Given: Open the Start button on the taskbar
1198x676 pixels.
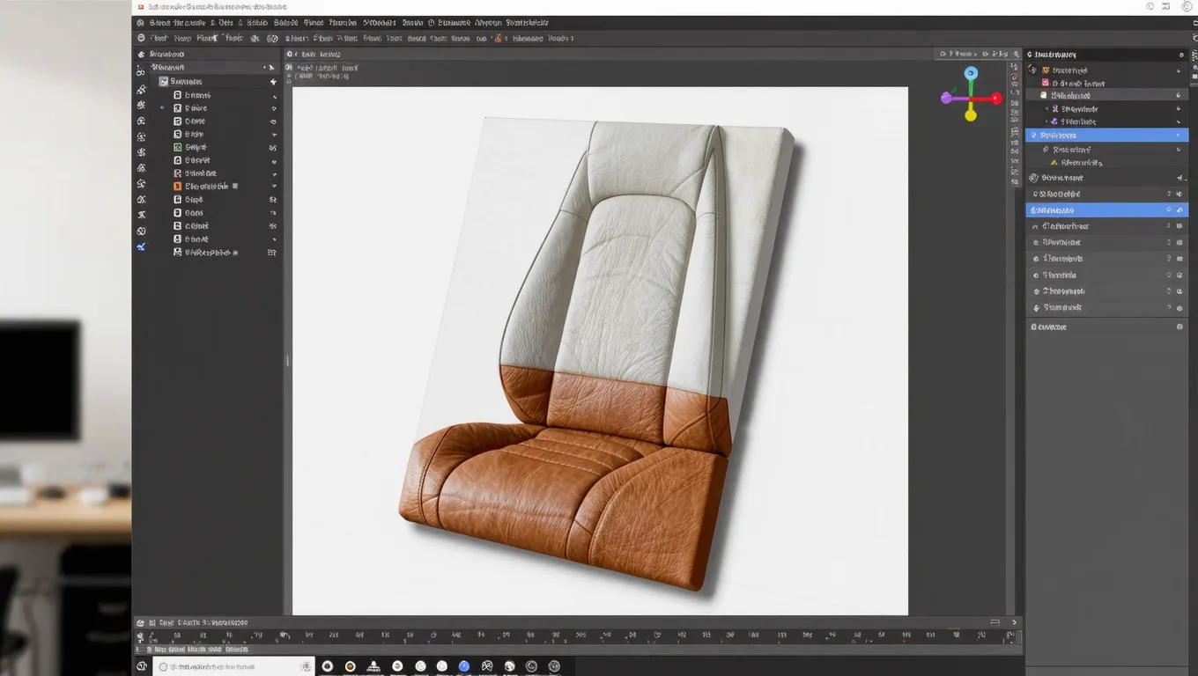Looking at the screenshot, I should 142,667.
